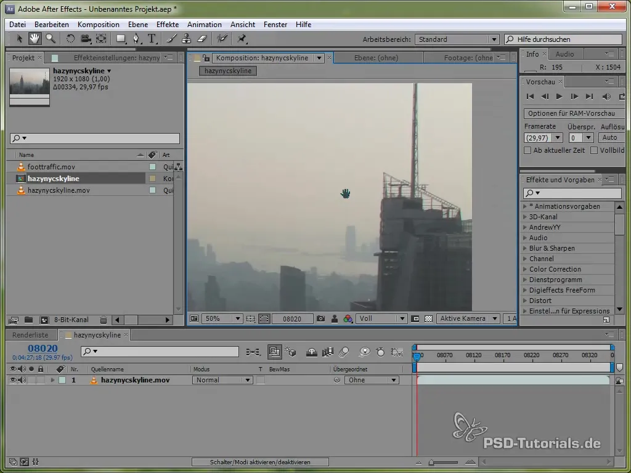The height and width of the screenshot is (473, 631).
Task: Toggle solo for hazynycskyline.mov layer
Action: pos(31,380)
